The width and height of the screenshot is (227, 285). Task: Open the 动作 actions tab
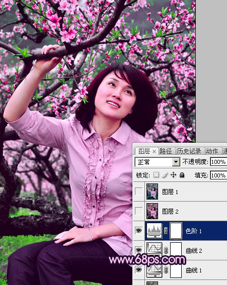click(212, 151)
